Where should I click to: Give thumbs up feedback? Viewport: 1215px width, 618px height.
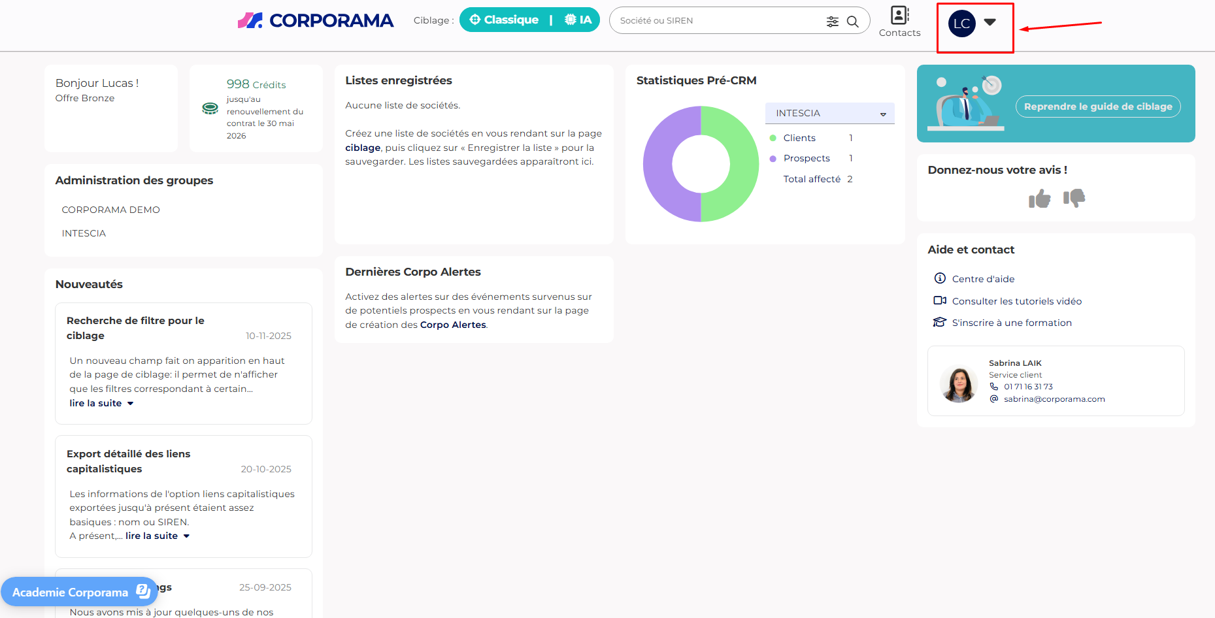(x=1039, y=199)
